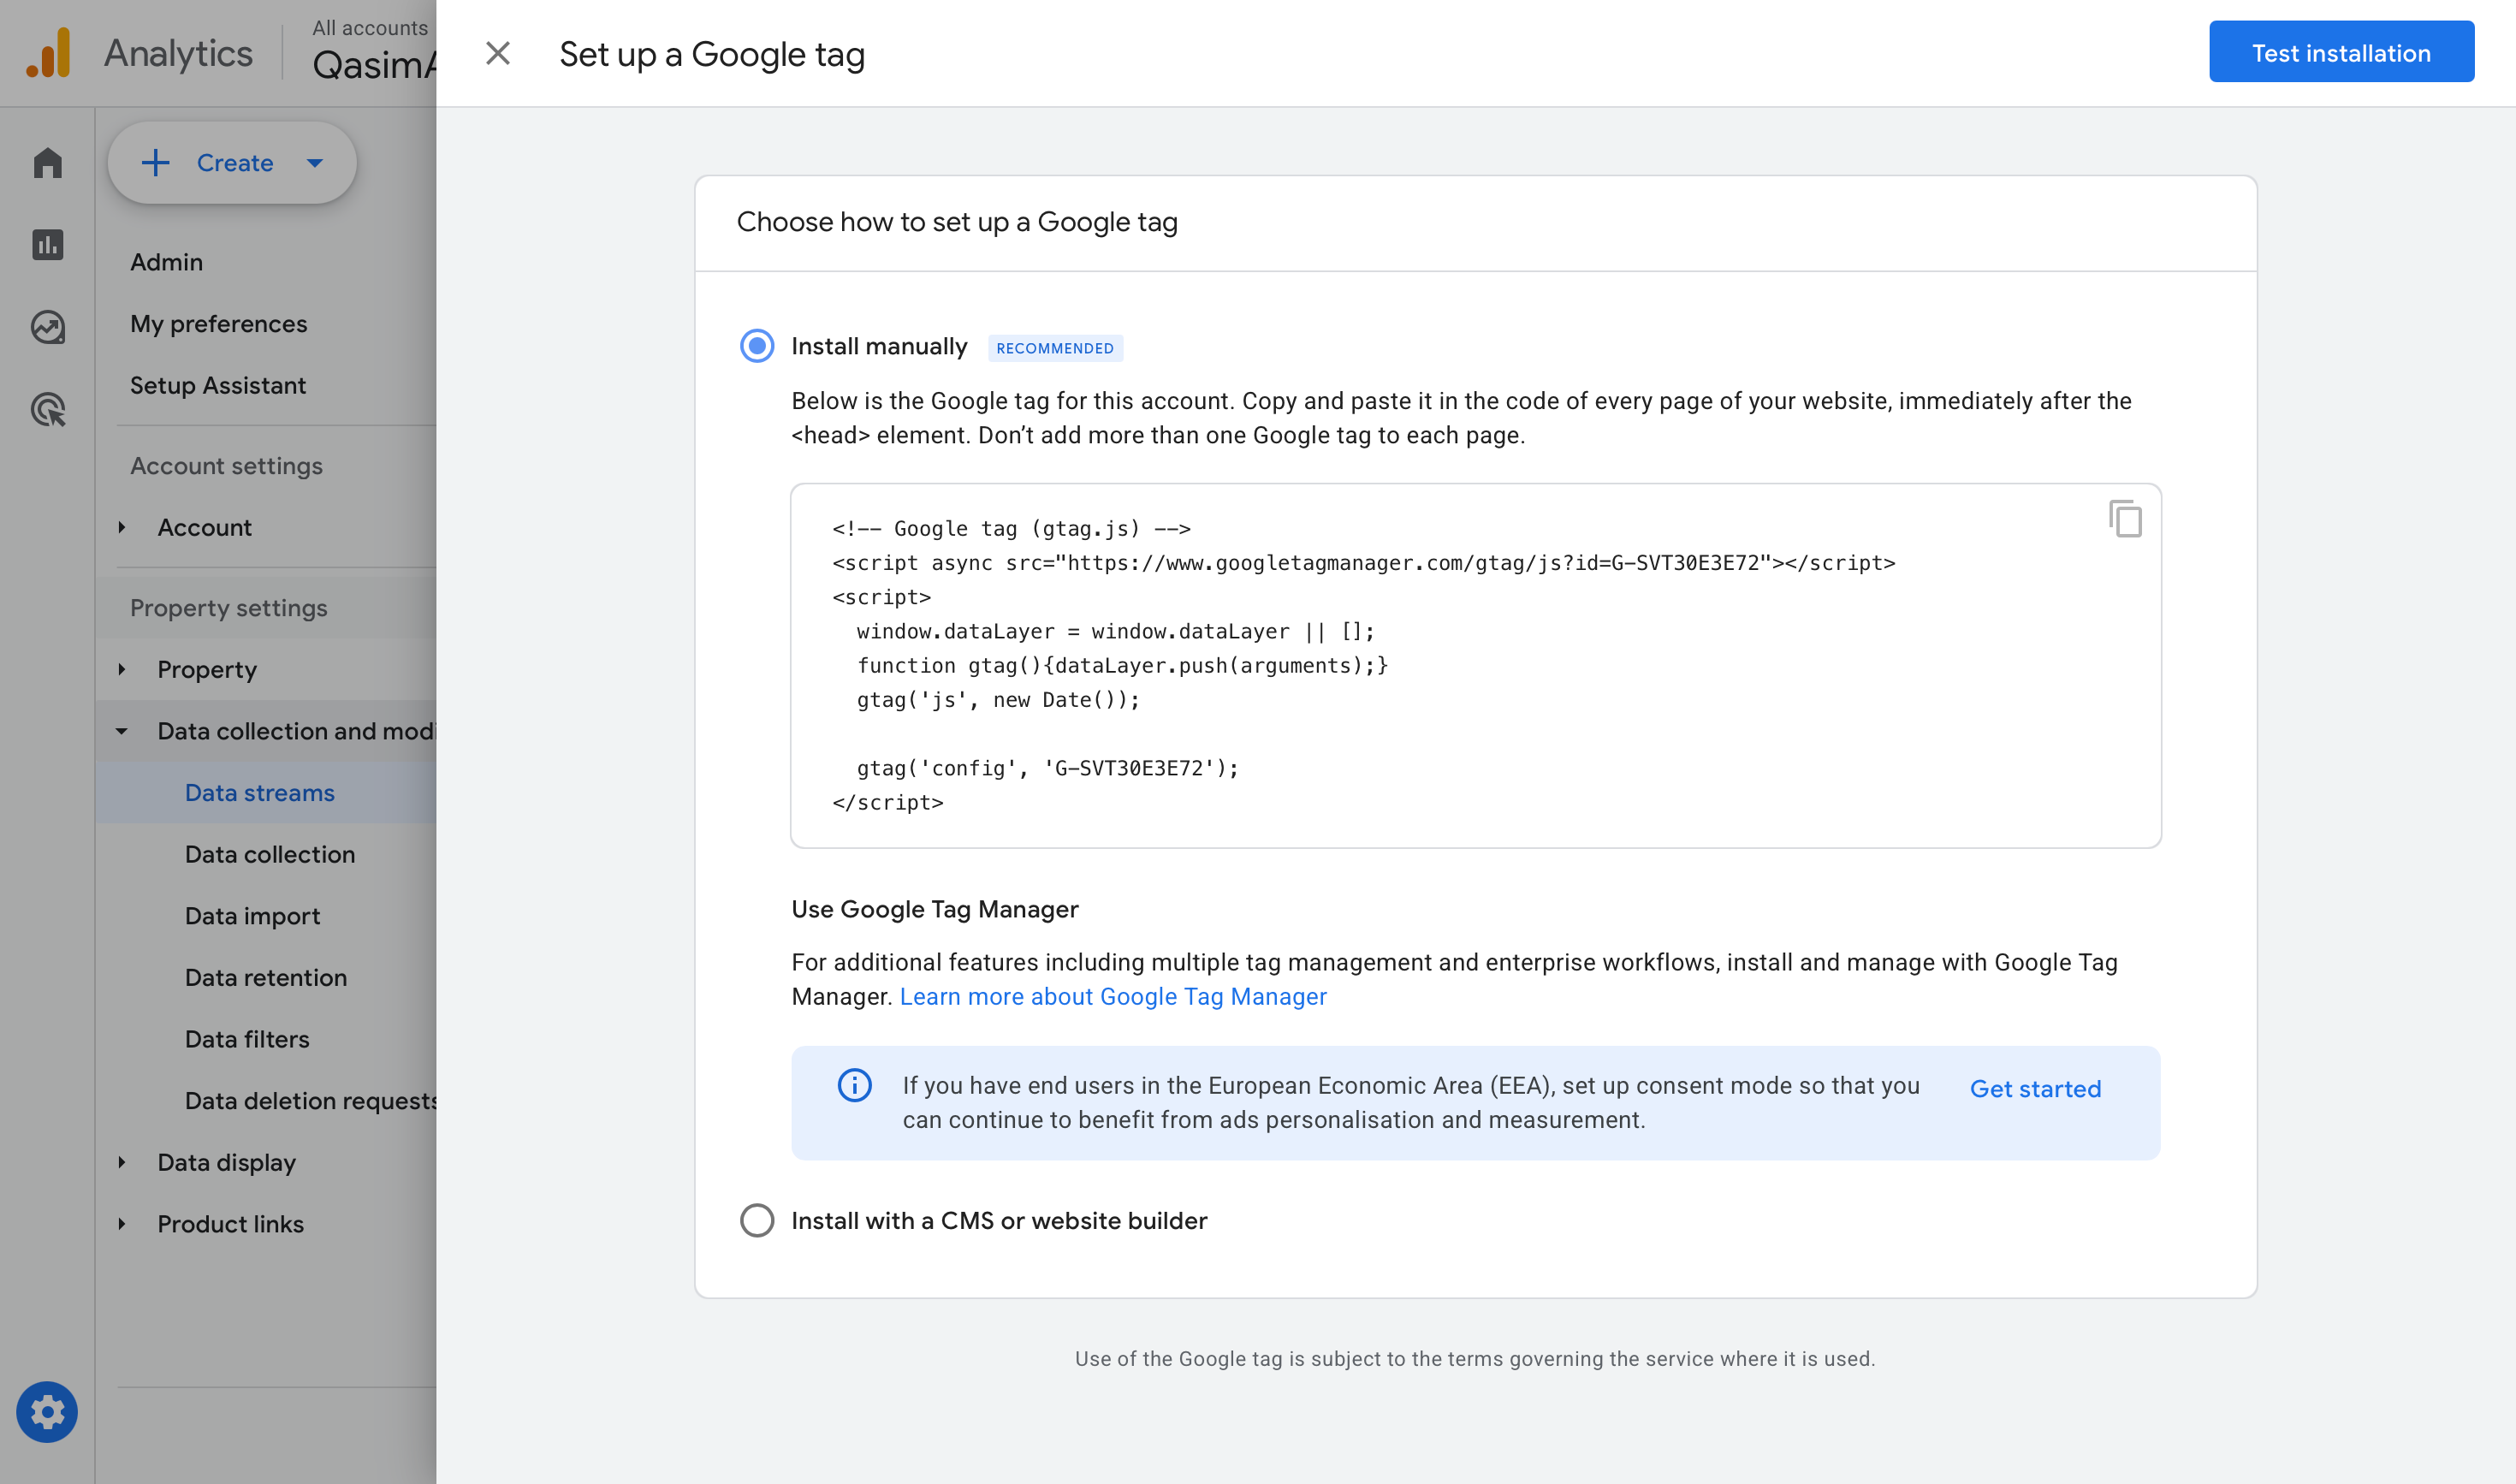Open the Data display item
The width and height of the screenshot is (2516, 1484).
226,1162
